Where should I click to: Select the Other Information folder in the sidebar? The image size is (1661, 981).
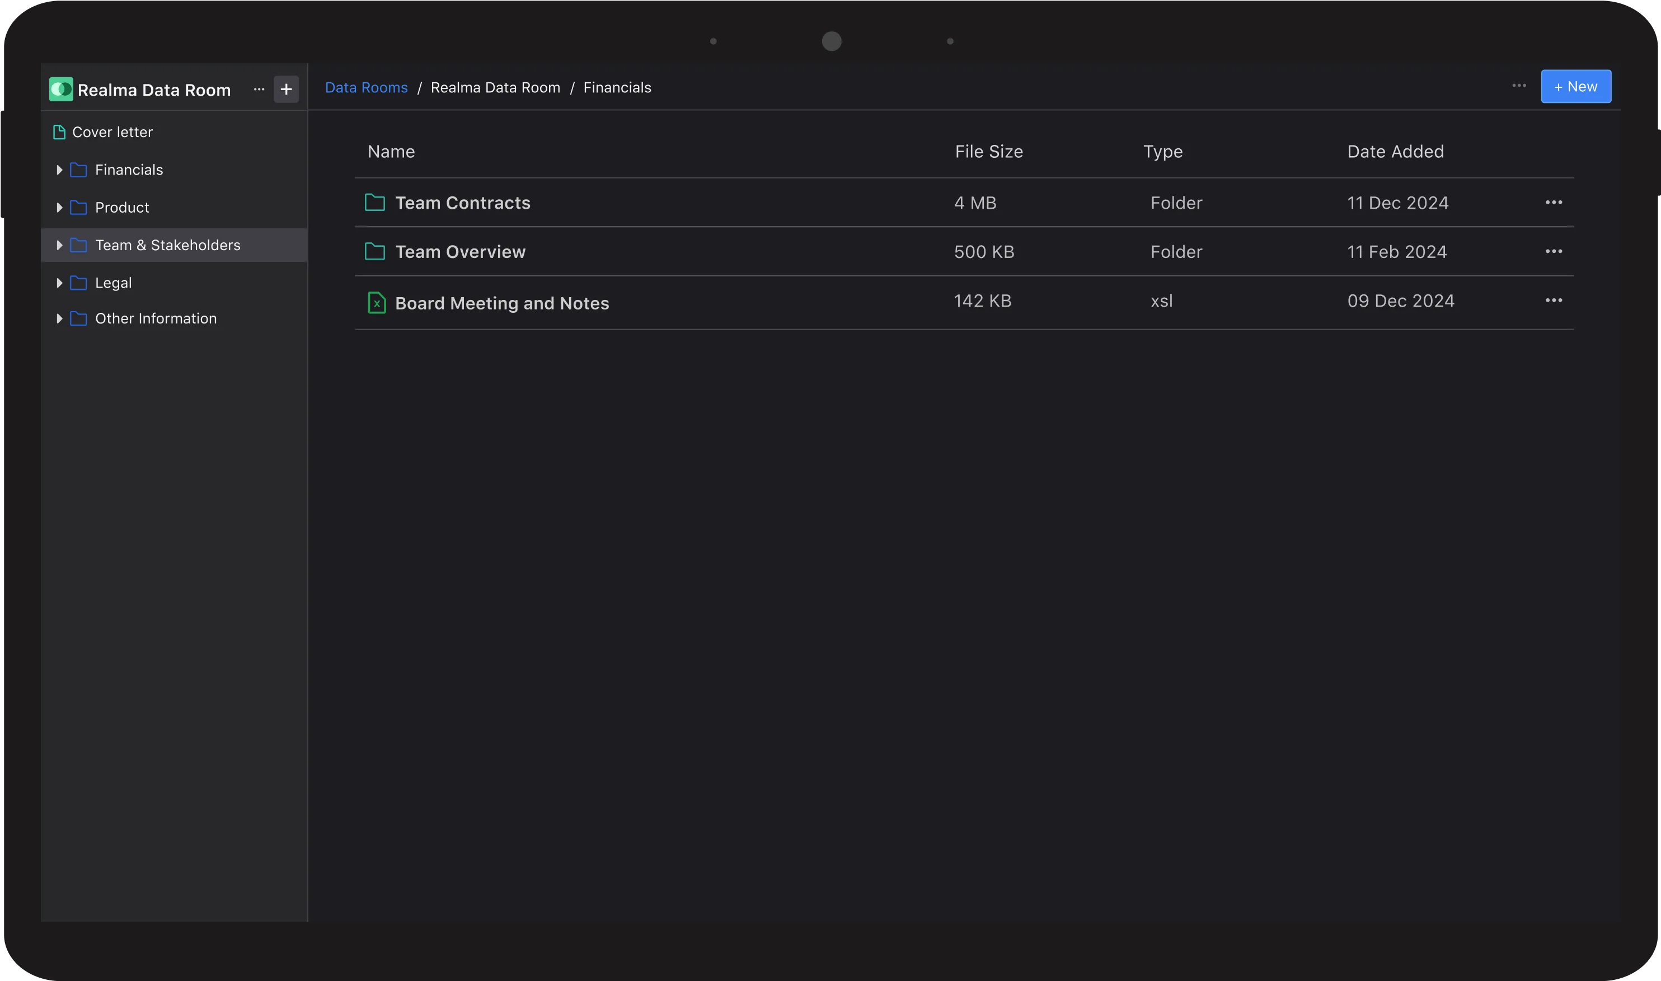pos(156,318)
